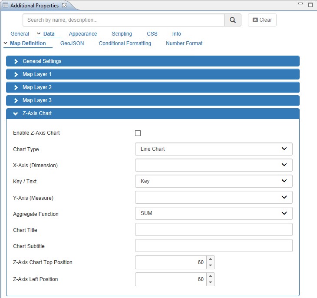Open the Y-Axis (Measure) dropdown

214,197
